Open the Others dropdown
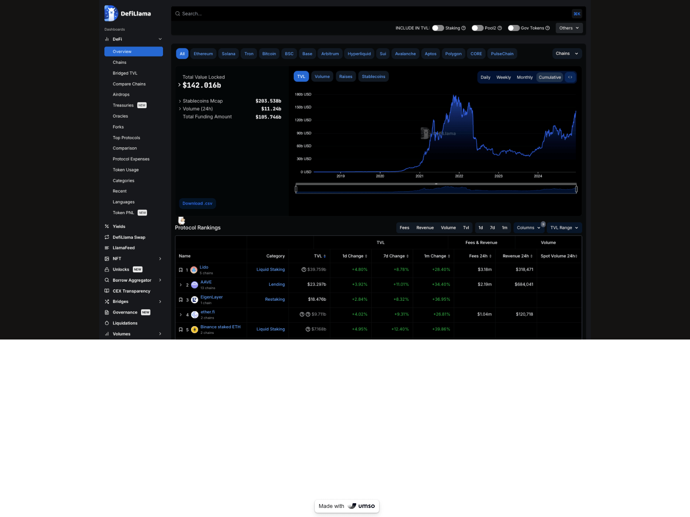The height and width of the screenshot is (517, 690). [x=569, y=28]
